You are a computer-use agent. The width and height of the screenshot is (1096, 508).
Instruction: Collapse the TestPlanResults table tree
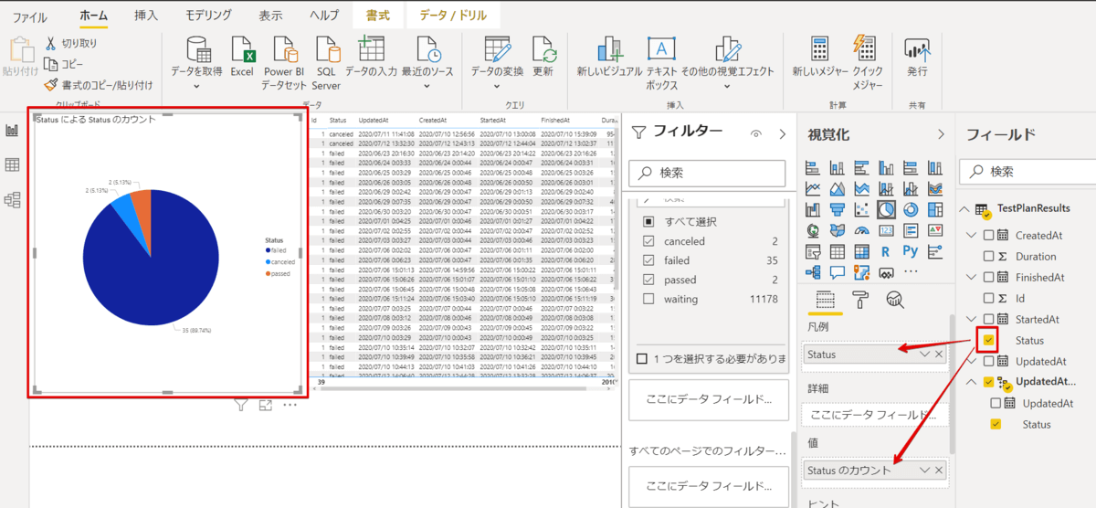point(965,209)
